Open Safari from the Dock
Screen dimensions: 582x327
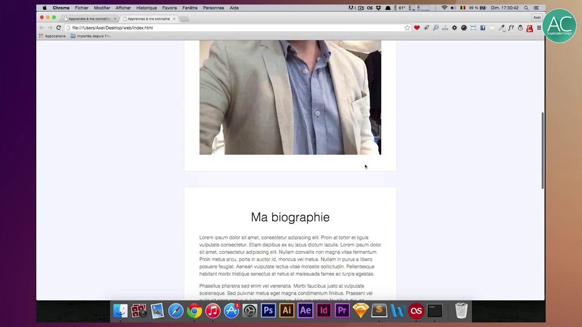(176, 311)
